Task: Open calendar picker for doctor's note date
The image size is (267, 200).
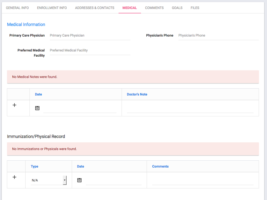Action: [x=37, y=108]
